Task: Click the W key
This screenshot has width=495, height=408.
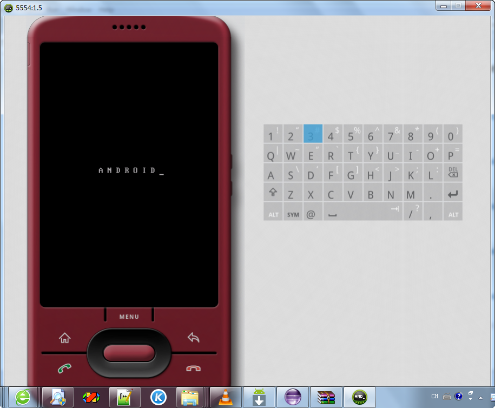Action: [293, 153]
